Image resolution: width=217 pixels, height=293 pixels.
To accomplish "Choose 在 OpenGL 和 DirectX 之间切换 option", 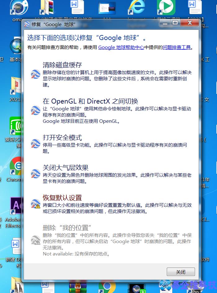I will [90, 101].
